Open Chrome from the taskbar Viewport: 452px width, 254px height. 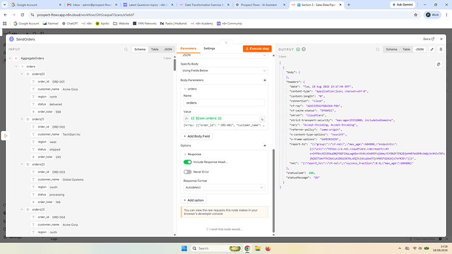tap(247, 248)
